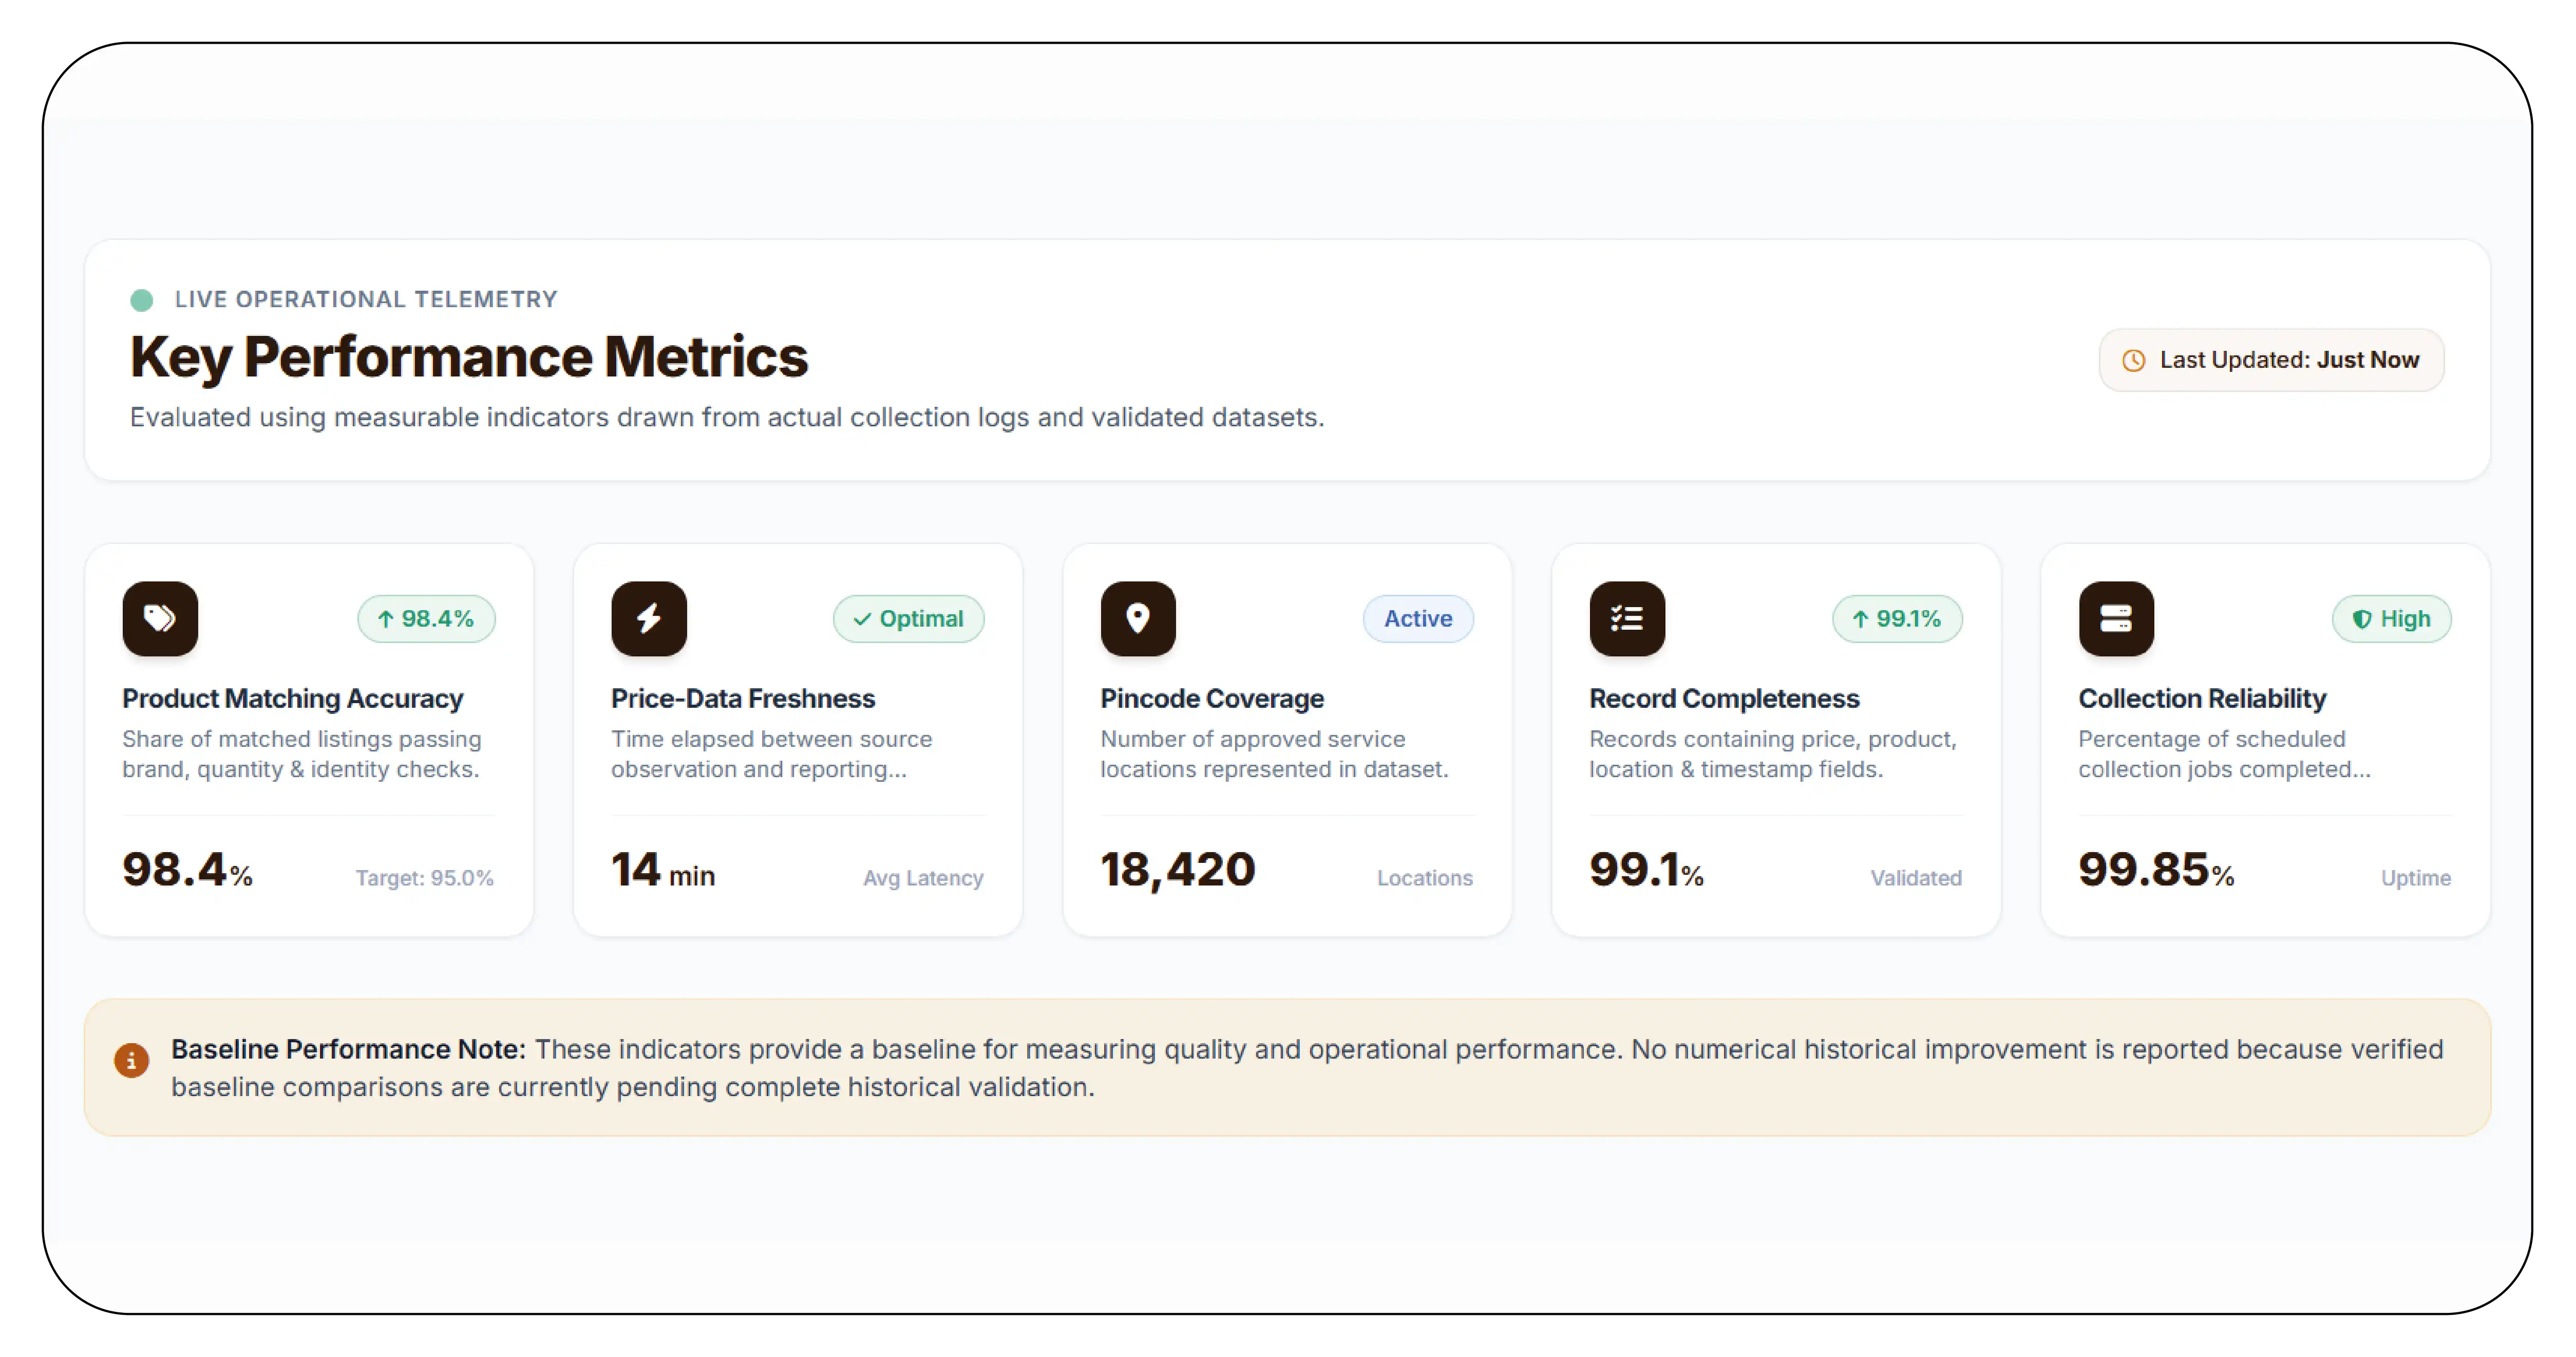This screenshot has width=2576, height=1357.
Task: Click the tags icon on Product Matching Accuracy card
Action: point(160,618)
